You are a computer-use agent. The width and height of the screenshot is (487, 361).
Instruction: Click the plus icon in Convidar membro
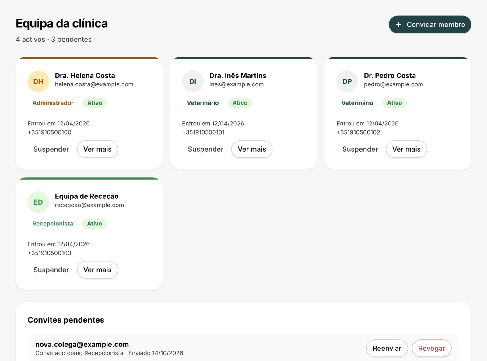(x=398, y=25)
